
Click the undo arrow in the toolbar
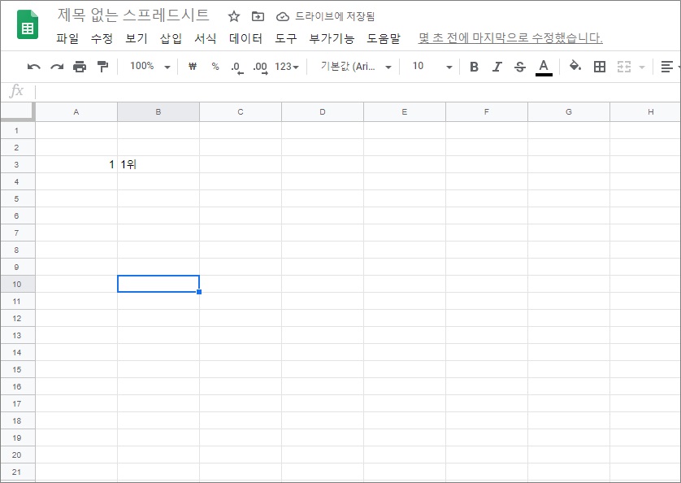tap(33, 67)
